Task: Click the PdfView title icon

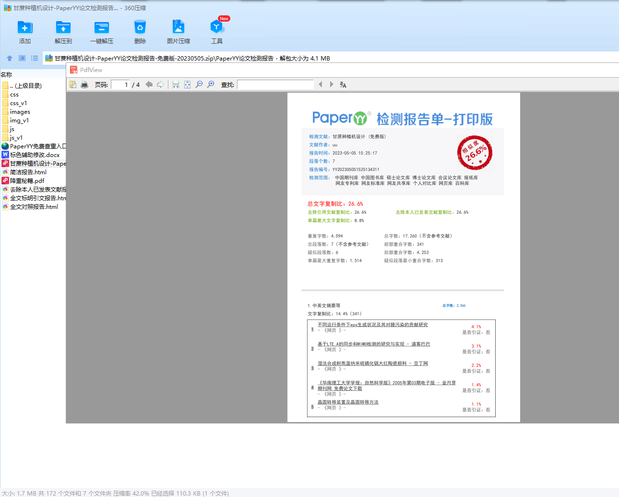Action: 74,70
